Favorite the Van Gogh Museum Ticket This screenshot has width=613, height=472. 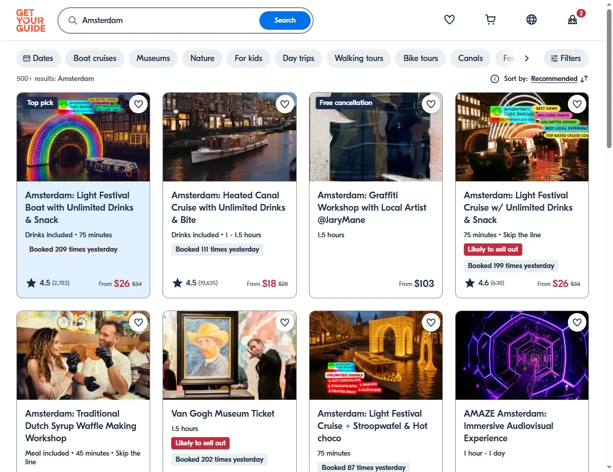284,322
